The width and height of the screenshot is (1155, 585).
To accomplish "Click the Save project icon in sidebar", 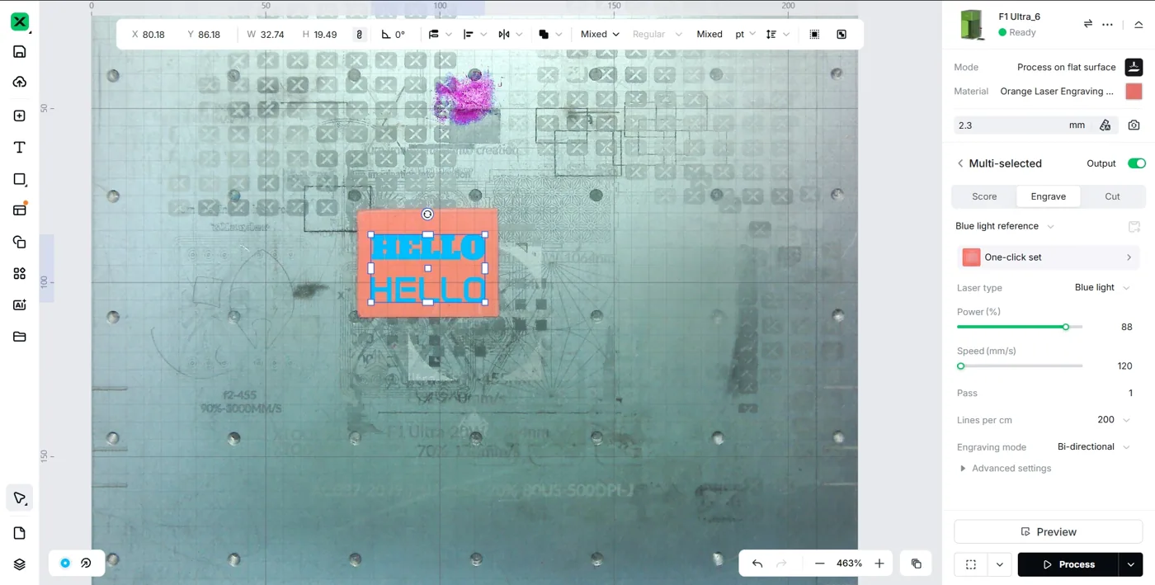I will (x=20, y=52).
